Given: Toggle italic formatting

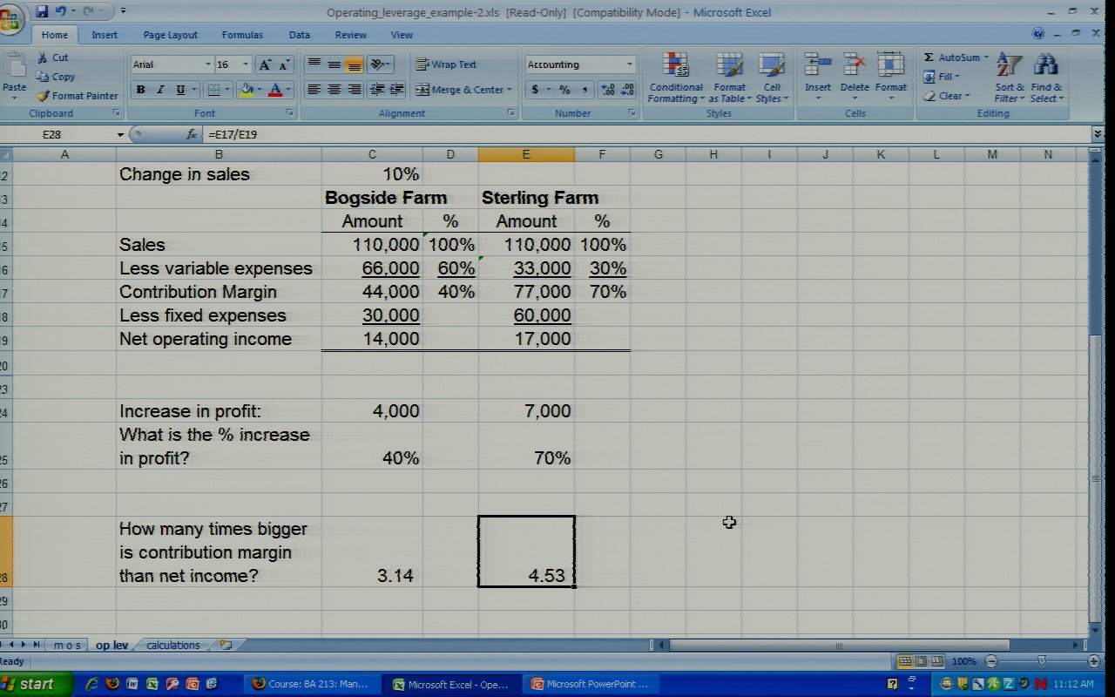Looking at the screenshot, I should [161, 90].
